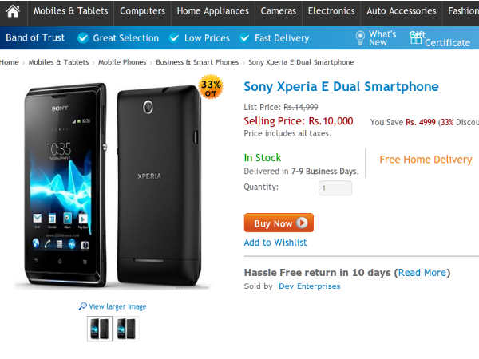479x359 pixels.
Task: Go to Business & Smart Phones breadcrumb
Action: coord(197,62)
